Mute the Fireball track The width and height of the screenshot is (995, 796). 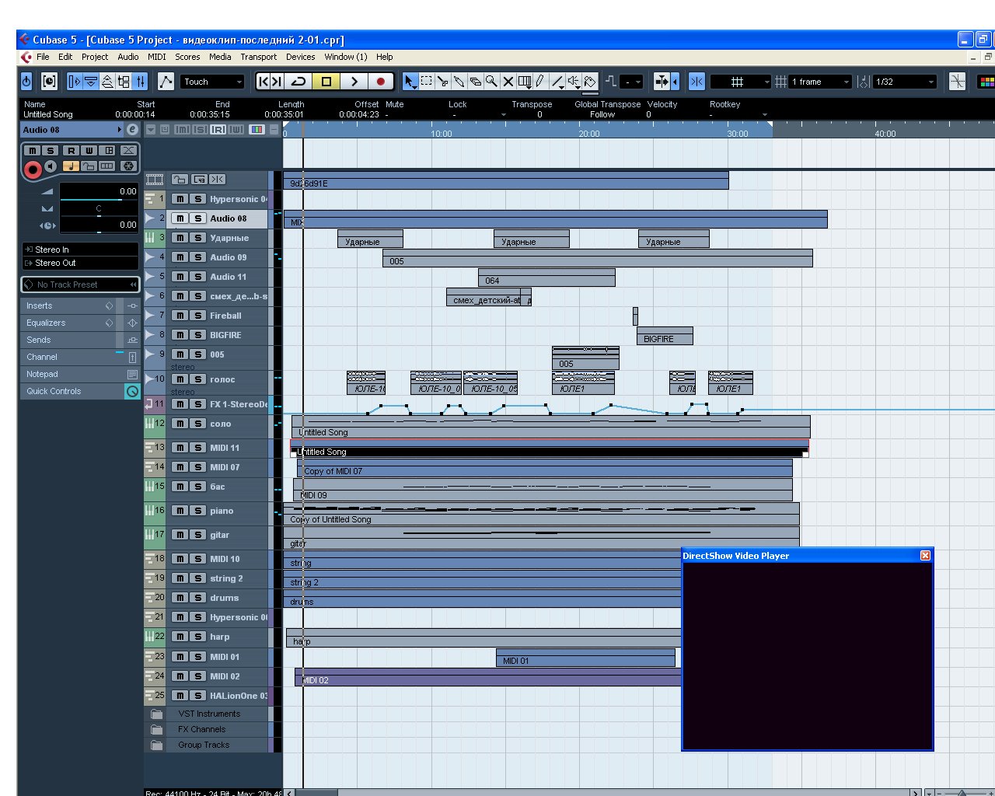pyautogui.click(x=180, y=316)
